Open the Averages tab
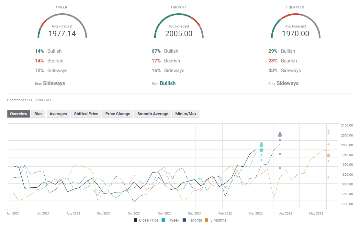This screenshot has width=361, height=231. [58, 114]
